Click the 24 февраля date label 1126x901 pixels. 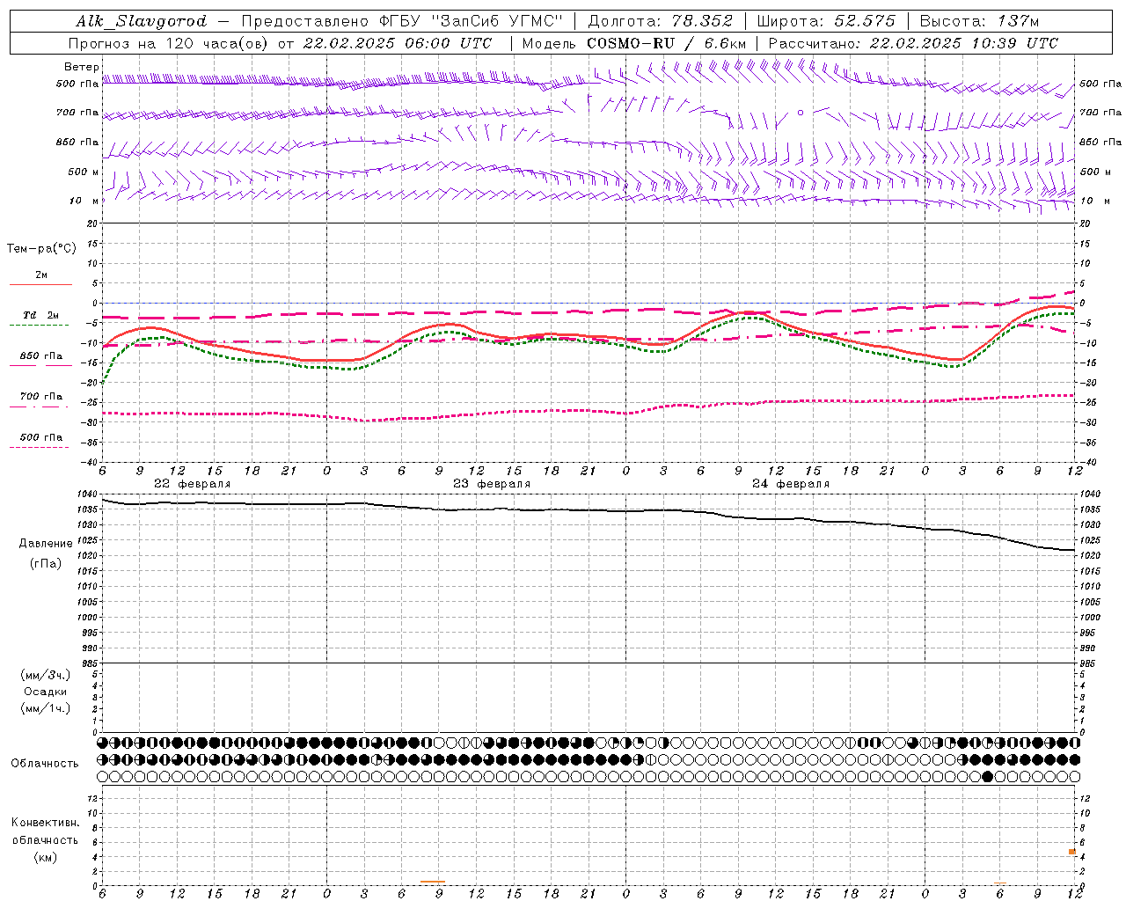point(791,484)
